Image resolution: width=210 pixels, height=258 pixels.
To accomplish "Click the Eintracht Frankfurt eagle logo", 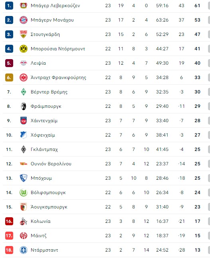I will pyautogui.click(x=24, y=77).
